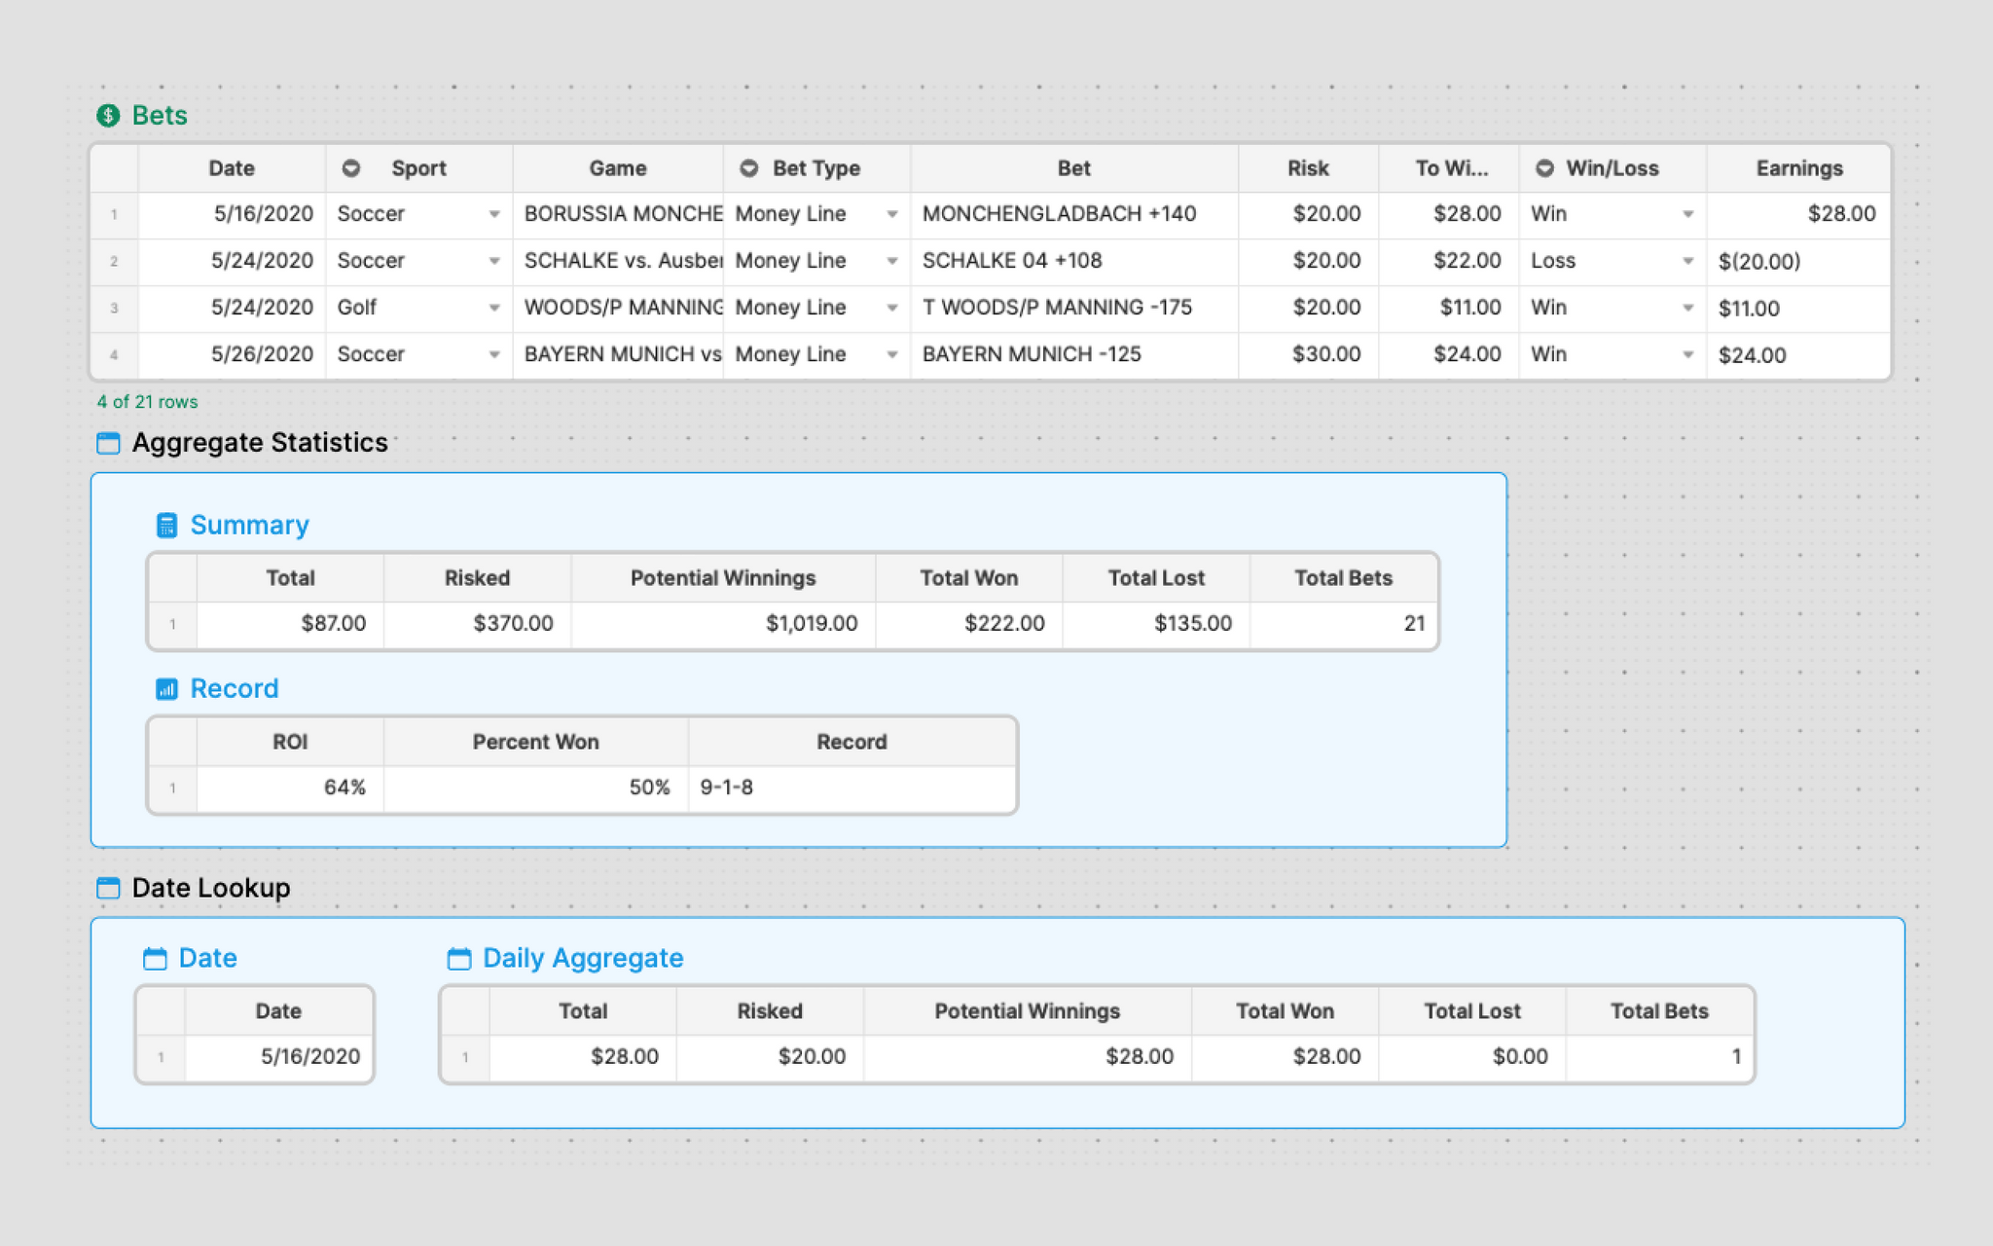Click Summary Risked value $370.00

(x=477, y=624)
